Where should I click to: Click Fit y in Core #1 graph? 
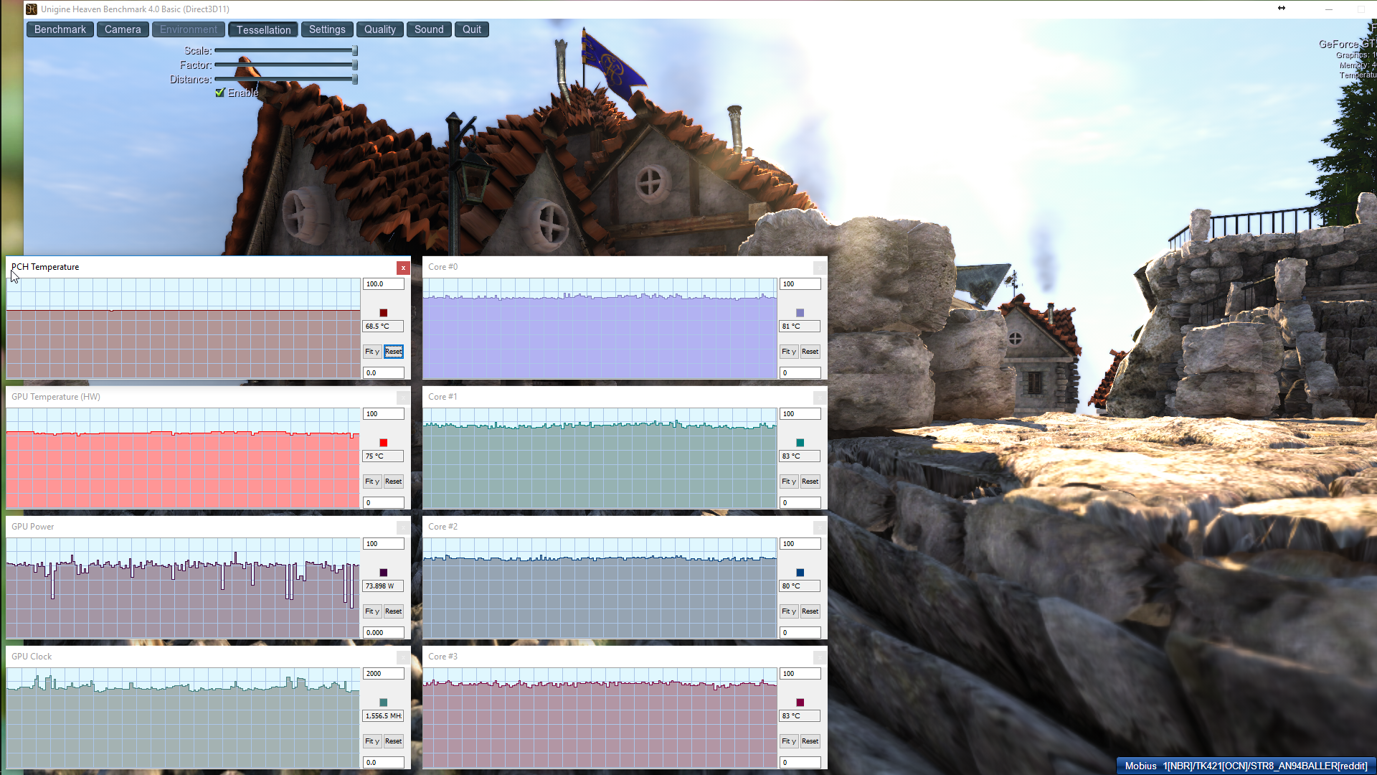(x=789, y=482)
